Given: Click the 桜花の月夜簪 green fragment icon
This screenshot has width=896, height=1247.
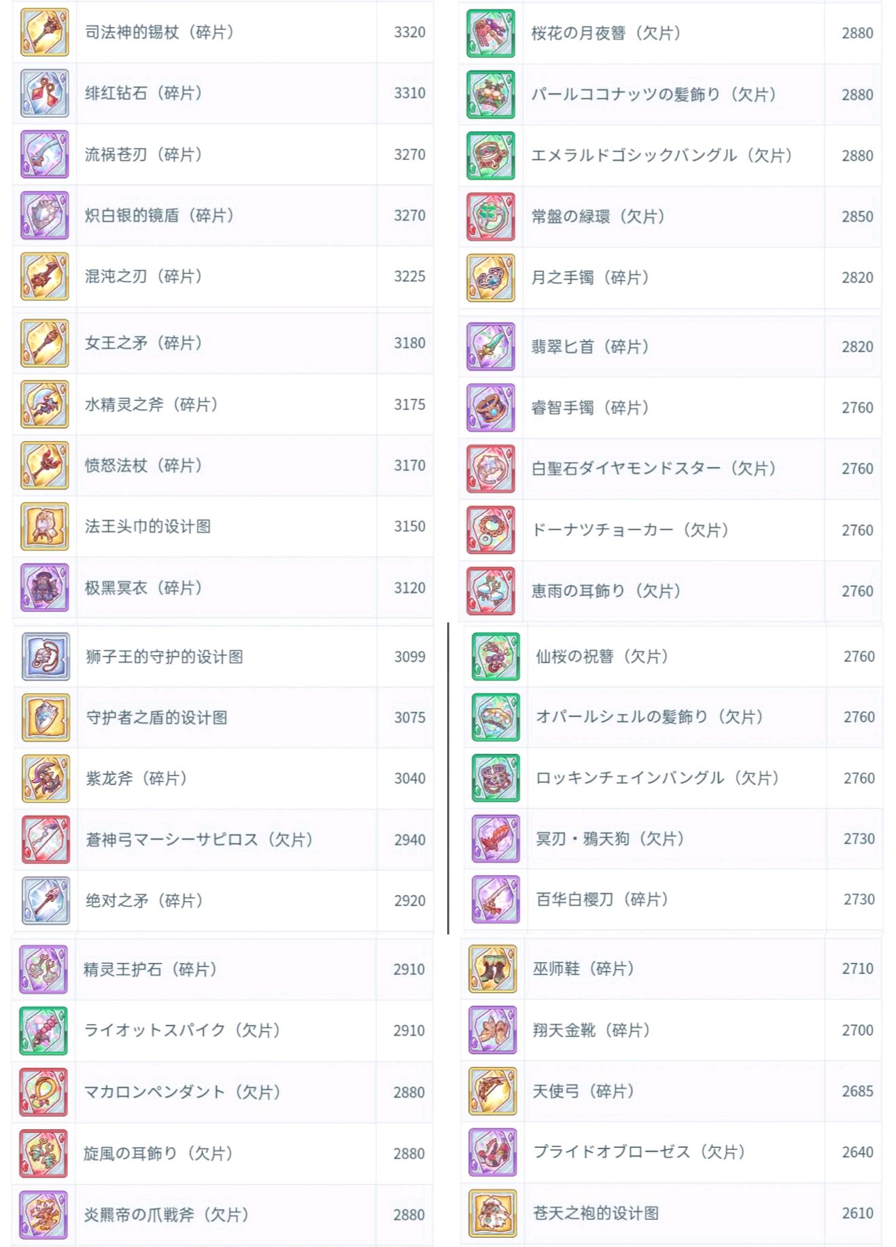Looking at the screenshot, I should point(491,33).
